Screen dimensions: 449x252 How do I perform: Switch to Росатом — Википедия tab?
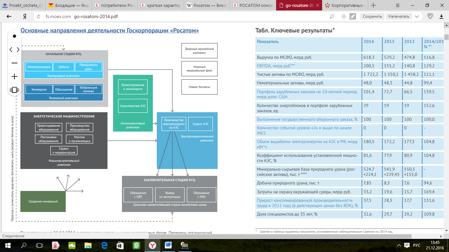pos(206,5)
